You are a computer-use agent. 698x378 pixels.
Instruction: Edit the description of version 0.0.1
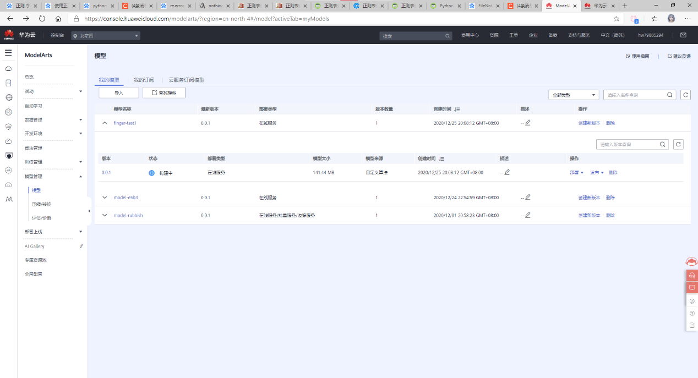click(507, 172)
